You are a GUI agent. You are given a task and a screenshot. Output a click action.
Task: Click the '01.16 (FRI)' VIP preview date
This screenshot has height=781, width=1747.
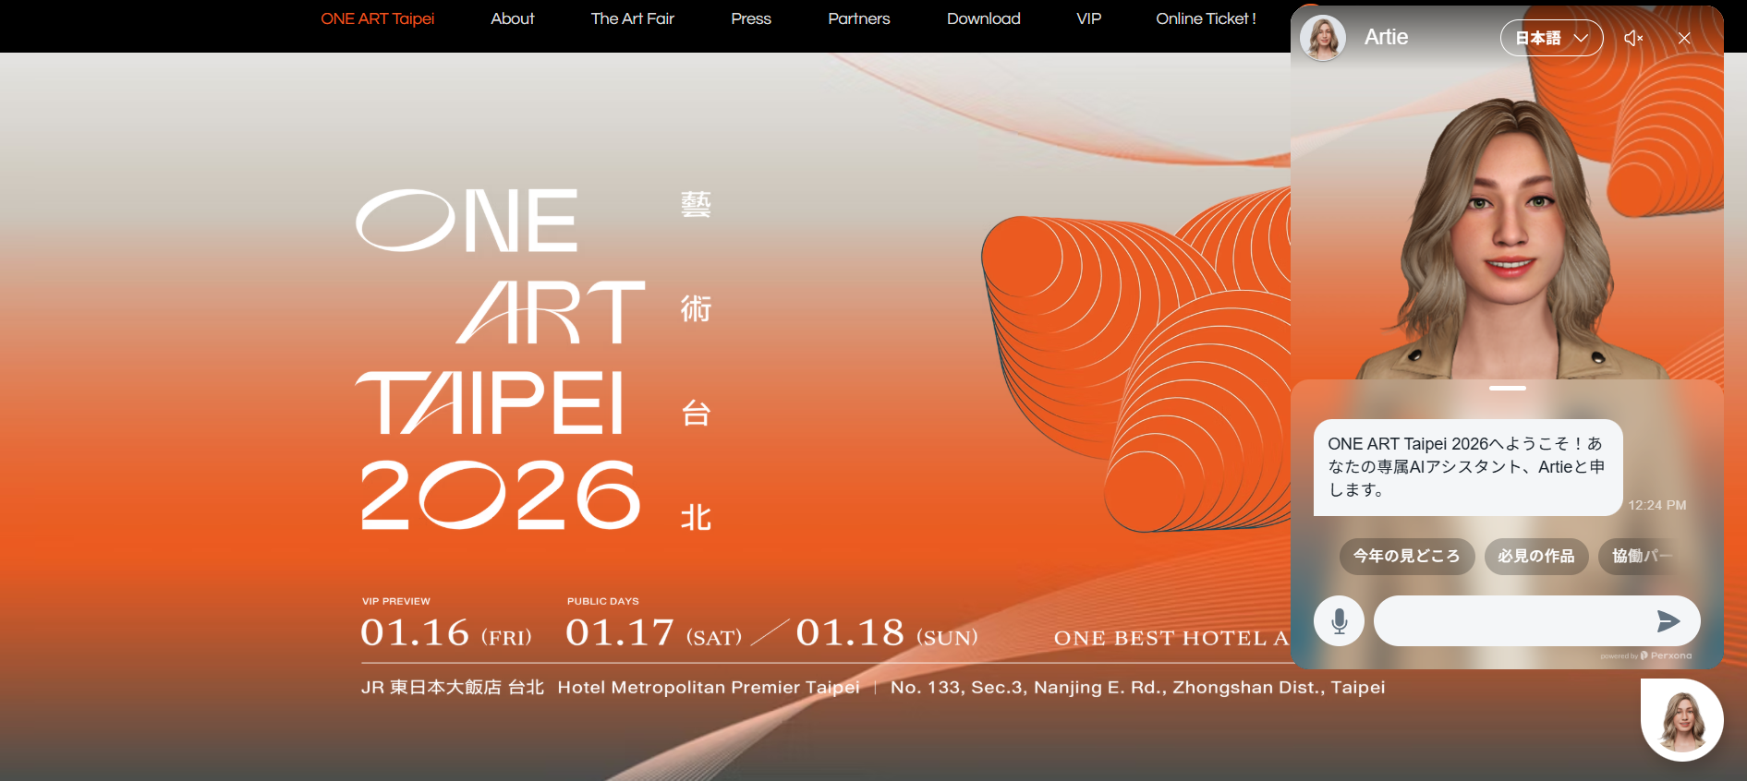pyautogui.click(x=446, y=632)
